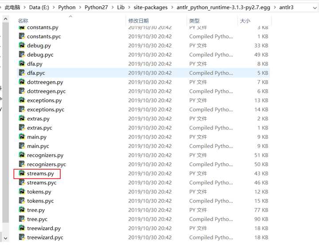Navigate to Lib folder in breadcrumb

click(121, 8)
